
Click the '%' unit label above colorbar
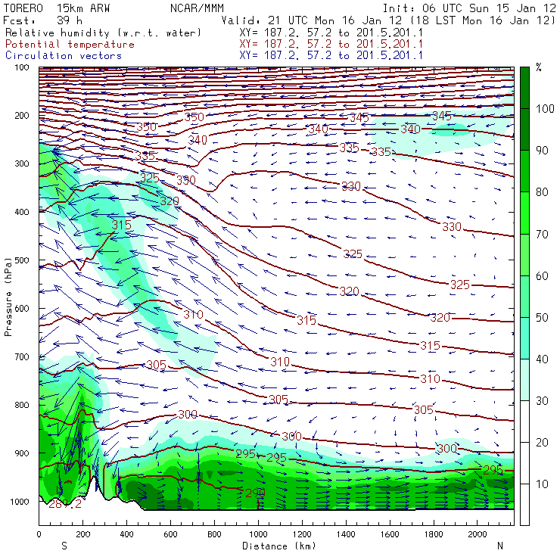[x=539, y=67]
